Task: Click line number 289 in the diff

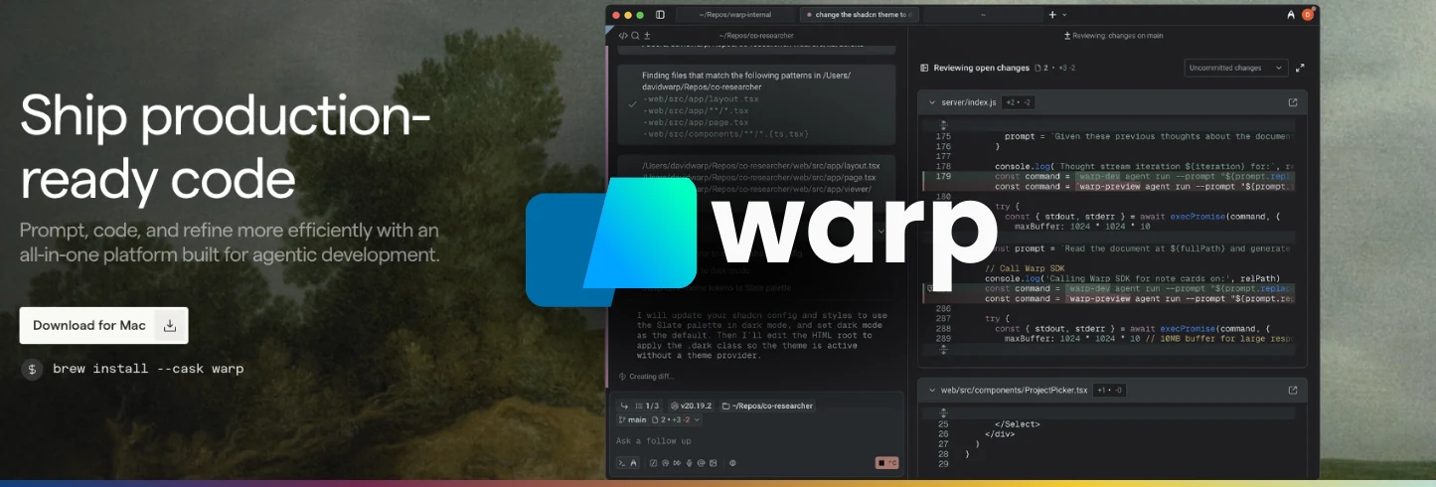Action: 943,338
